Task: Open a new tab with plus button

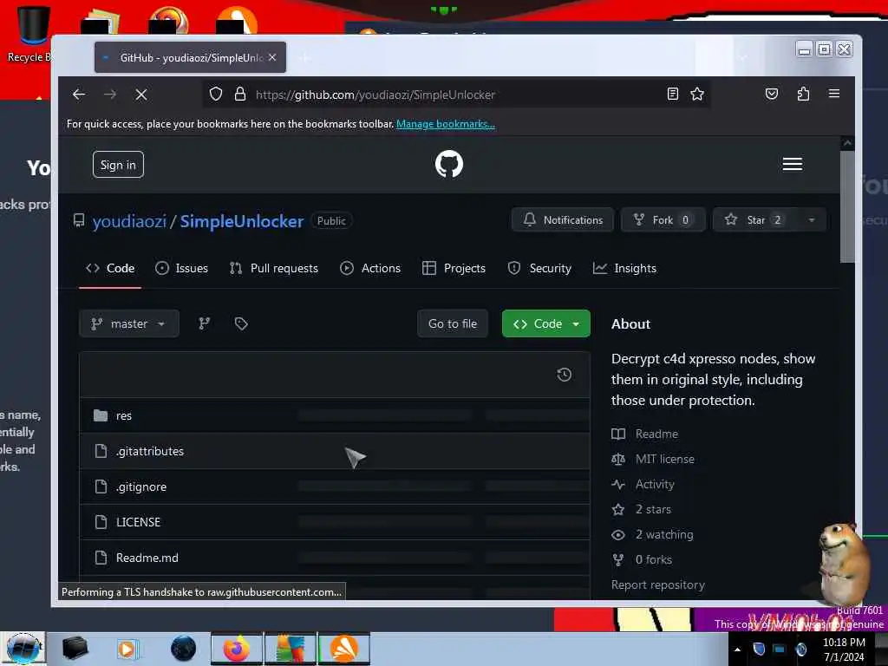Action: tap(304, 58)
